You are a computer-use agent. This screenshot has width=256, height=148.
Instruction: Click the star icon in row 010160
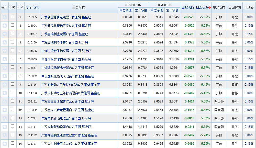point(5,42)
